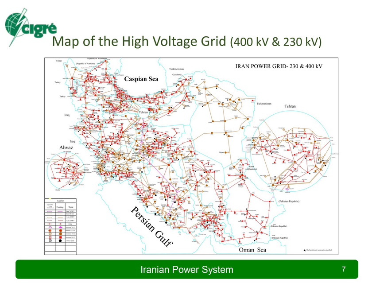Click the existing 765 kV line sample in legend

[61, 211]
